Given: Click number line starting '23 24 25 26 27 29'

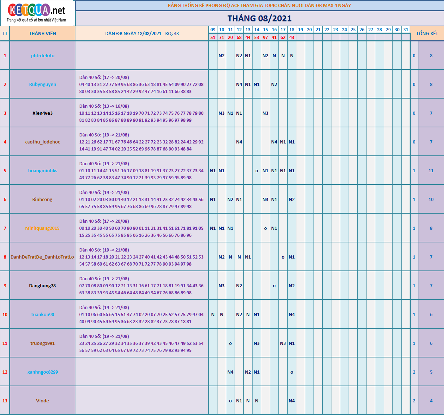Looking at the screenshot, I should tap(141, 343).
